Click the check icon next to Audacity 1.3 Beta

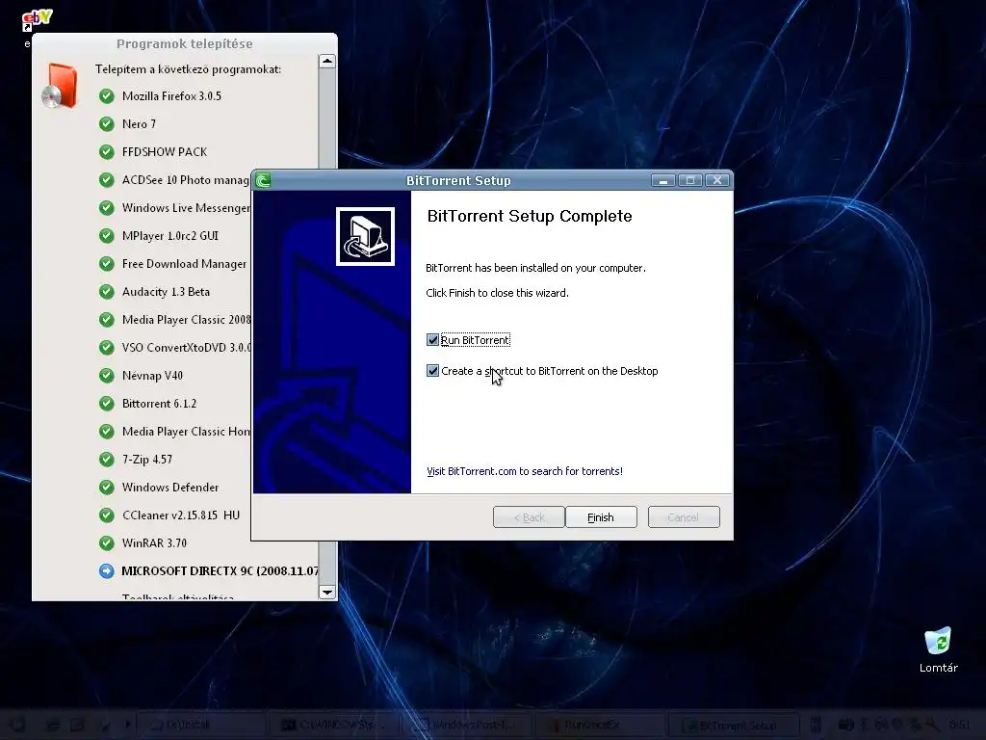click(106, 292)
